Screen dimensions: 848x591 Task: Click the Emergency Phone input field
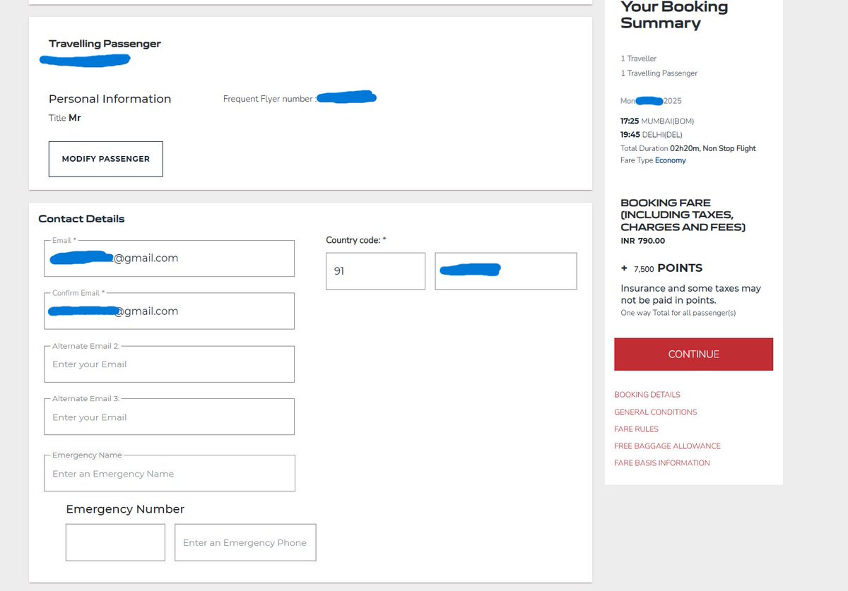click(x=245, y=542)
